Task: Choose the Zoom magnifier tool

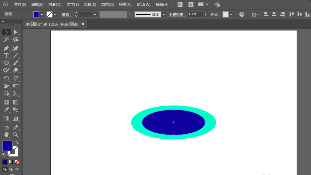Action: pos(15,135)
